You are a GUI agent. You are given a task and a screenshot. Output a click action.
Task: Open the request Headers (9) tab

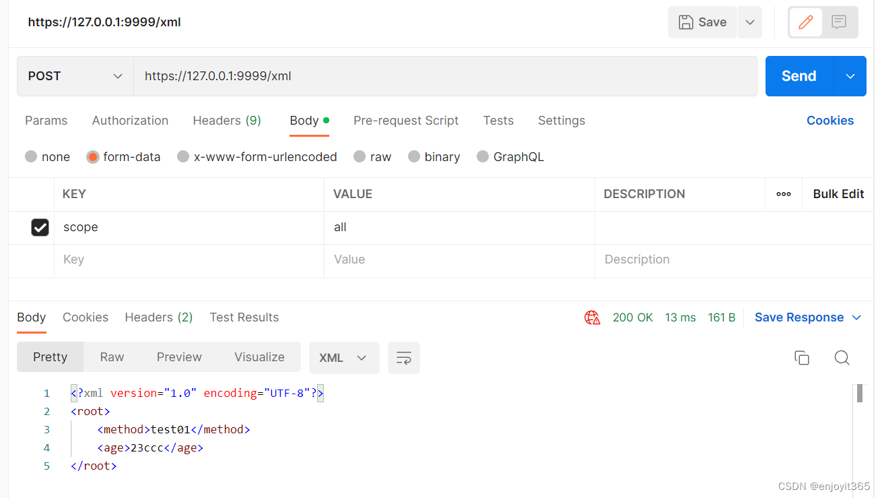227,121
